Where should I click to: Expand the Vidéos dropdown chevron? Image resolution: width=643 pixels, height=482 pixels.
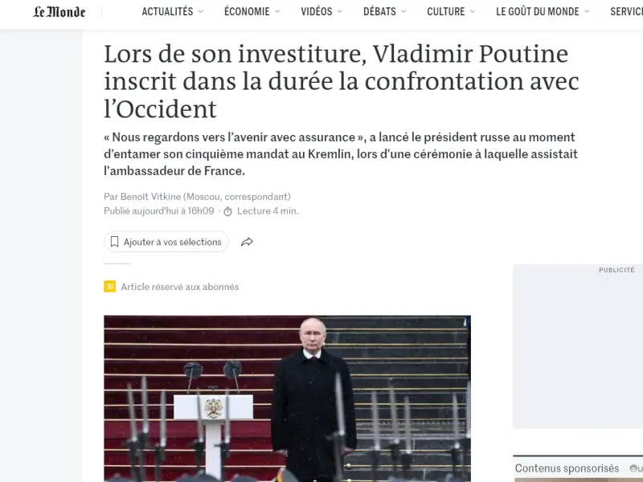pyautogui.click(x=339, y=11)
